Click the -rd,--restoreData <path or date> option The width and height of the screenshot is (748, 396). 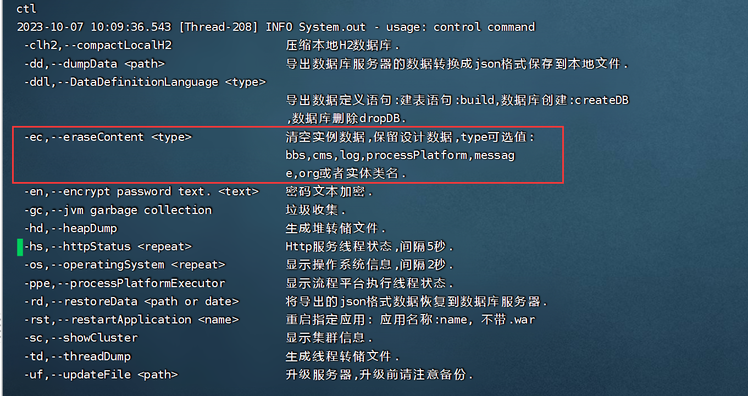(131, 301)
